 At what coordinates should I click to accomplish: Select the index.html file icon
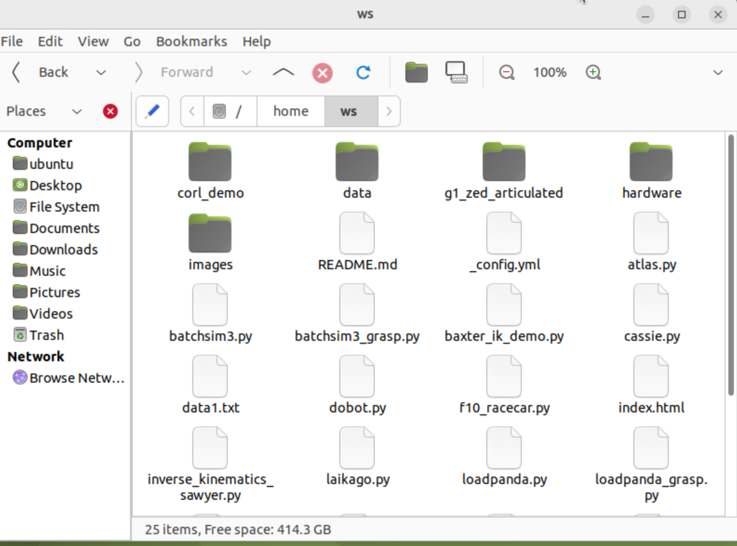[x=651, y=377]
